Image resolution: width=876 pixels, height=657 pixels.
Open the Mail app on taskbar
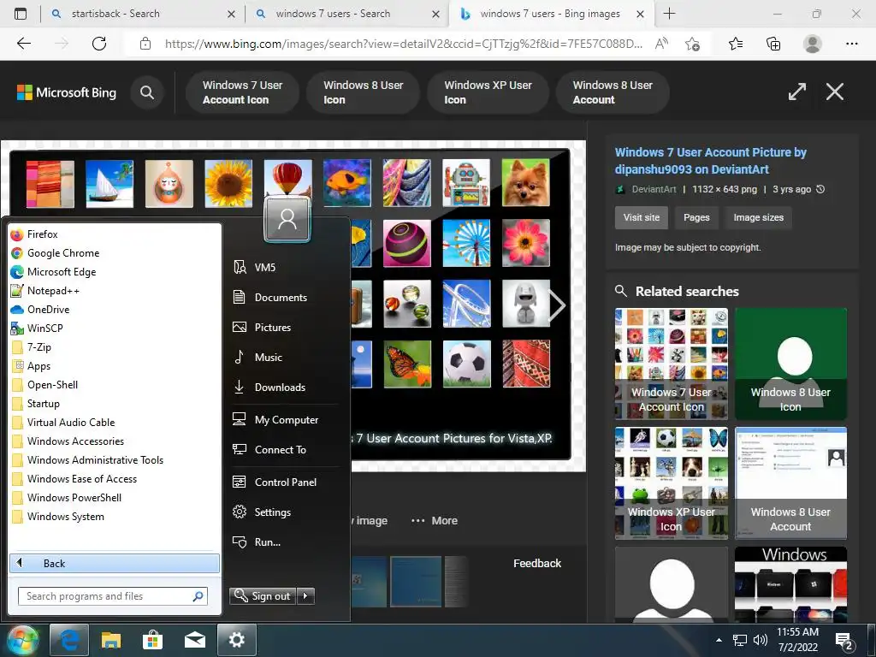point(194,640)
